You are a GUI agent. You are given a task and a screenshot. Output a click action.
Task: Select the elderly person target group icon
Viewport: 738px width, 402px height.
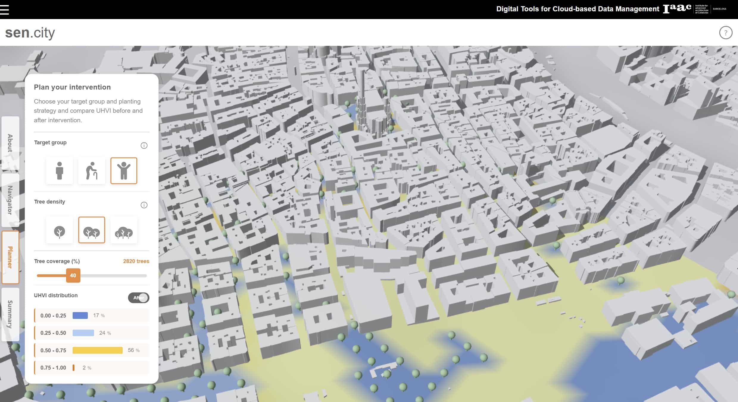92,171
